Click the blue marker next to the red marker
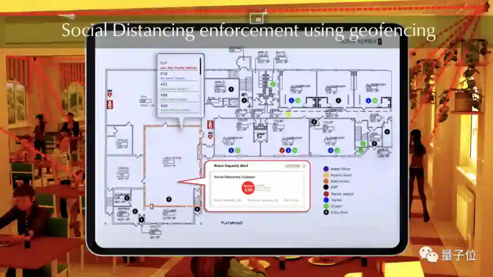Viewport: 493px width, 277px height. tap(288, 151)
